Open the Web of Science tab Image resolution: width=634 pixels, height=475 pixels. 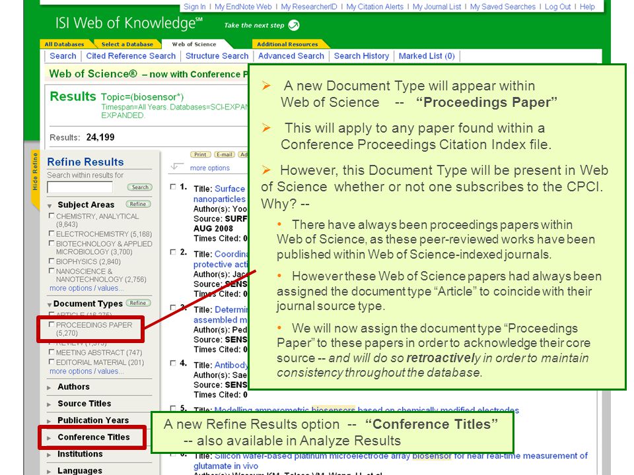[x=194, y=44]
